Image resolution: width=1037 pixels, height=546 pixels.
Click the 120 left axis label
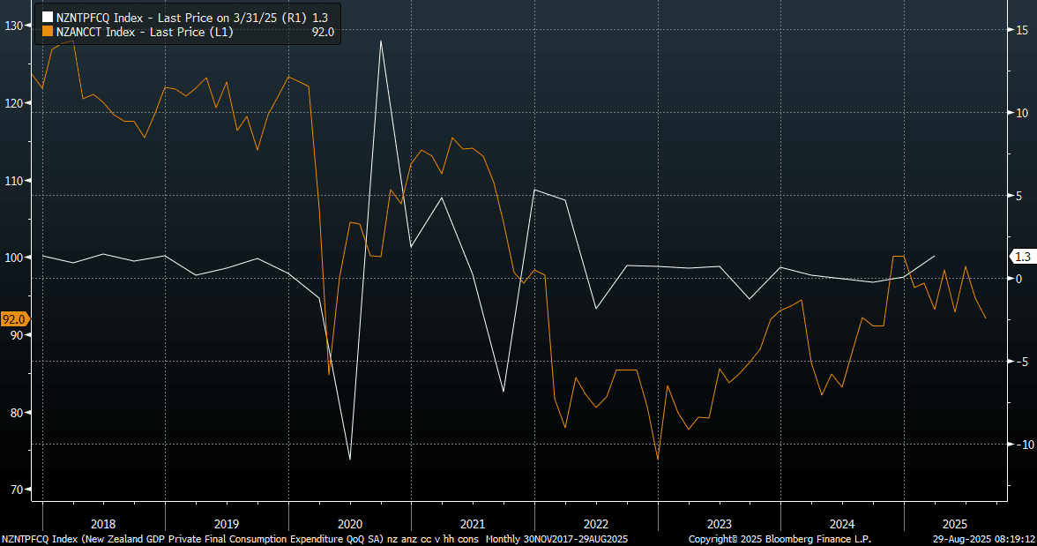13,102
